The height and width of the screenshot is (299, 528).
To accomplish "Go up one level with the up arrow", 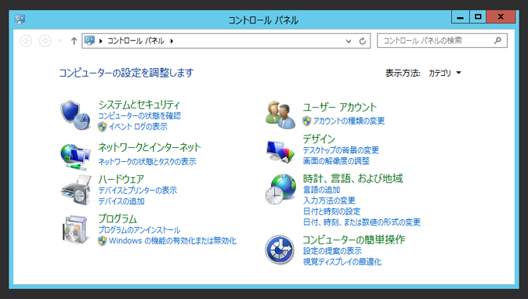I will click(74, 40).
